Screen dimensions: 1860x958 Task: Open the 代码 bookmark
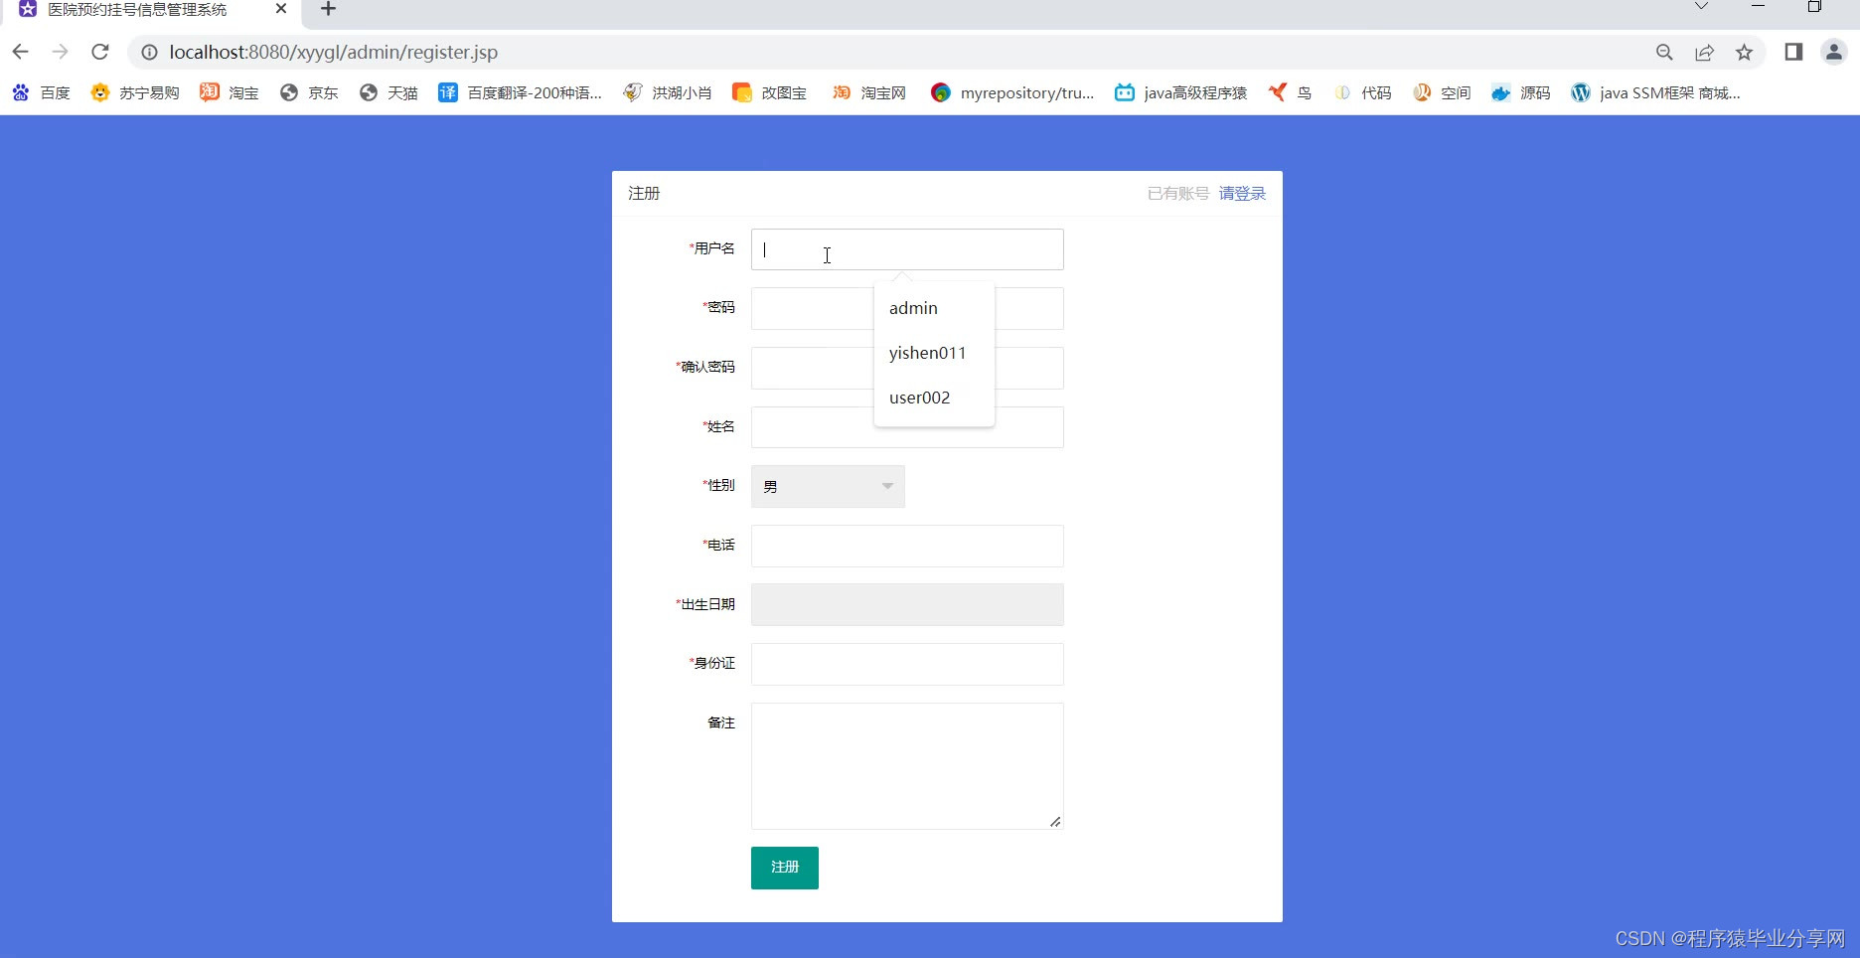[x=1362, y=92]
